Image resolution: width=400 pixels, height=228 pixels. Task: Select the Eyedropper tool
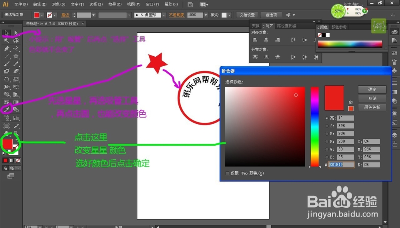[6, 110]
